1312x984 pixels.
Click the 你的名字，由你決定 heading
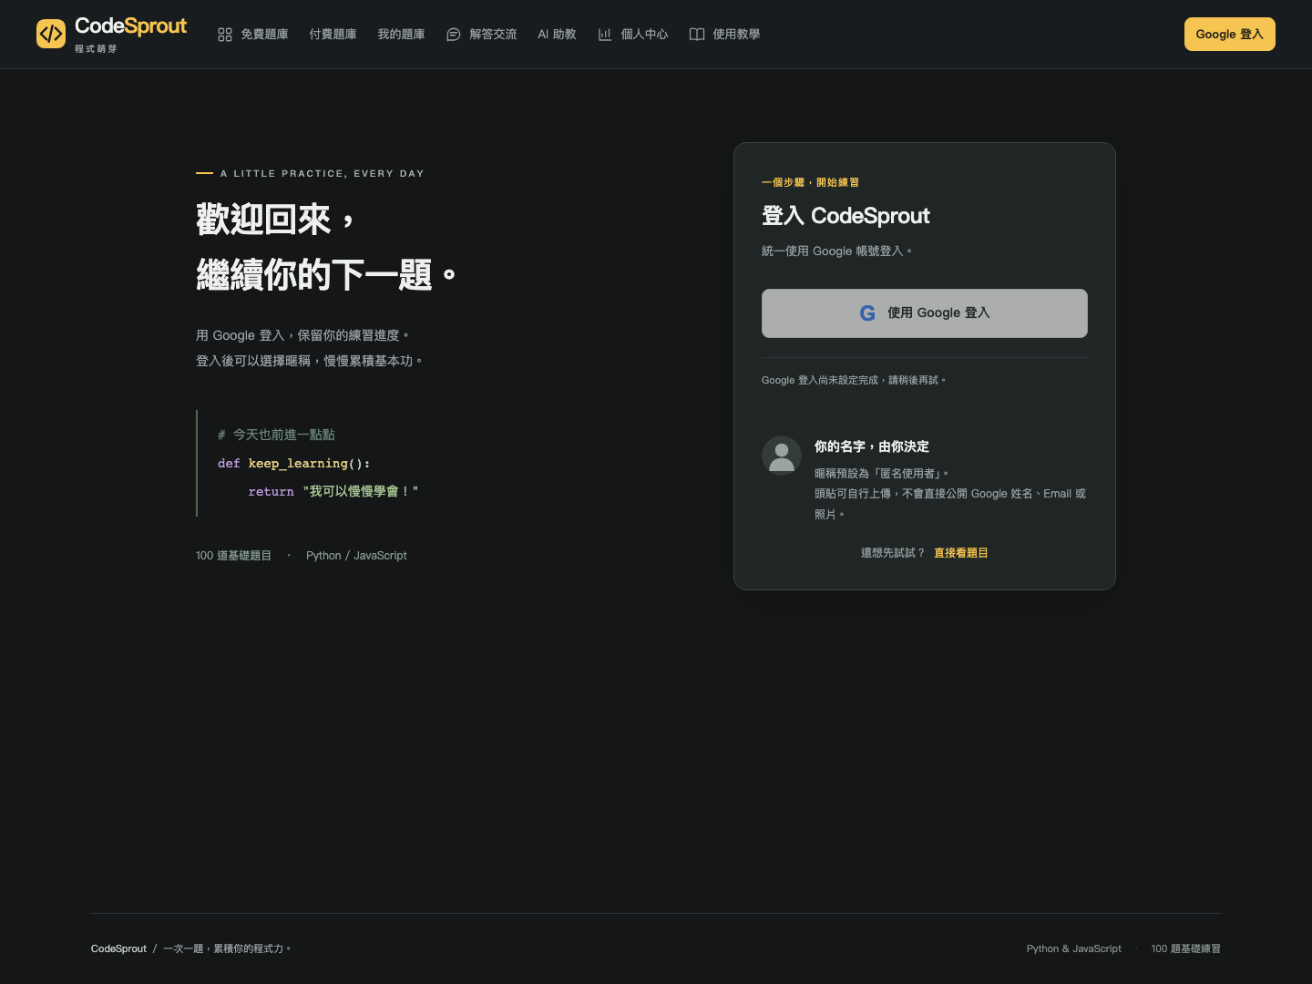click(x=872, y=446)
